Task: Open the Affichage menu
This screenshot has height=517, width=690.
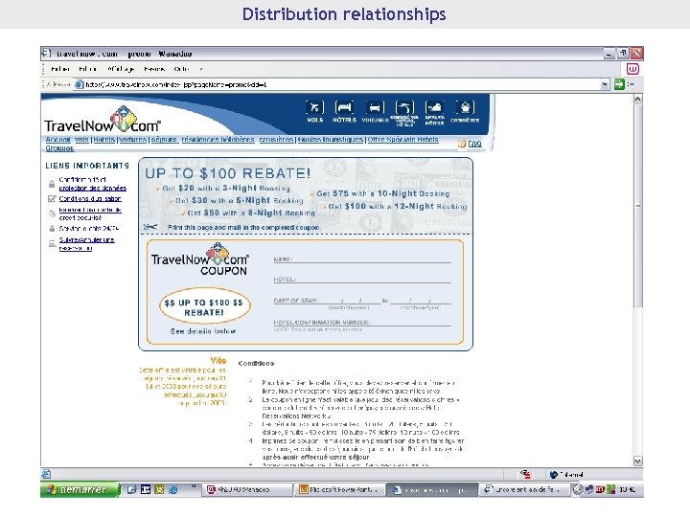Action: click(121, 69)
